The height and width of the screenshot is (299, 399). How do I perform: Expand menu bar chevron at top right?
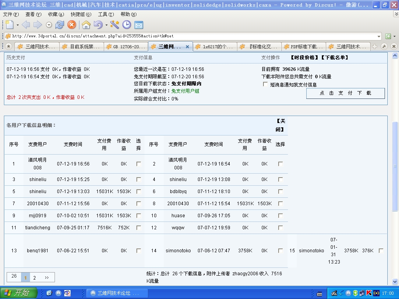(x=396, y=14)
